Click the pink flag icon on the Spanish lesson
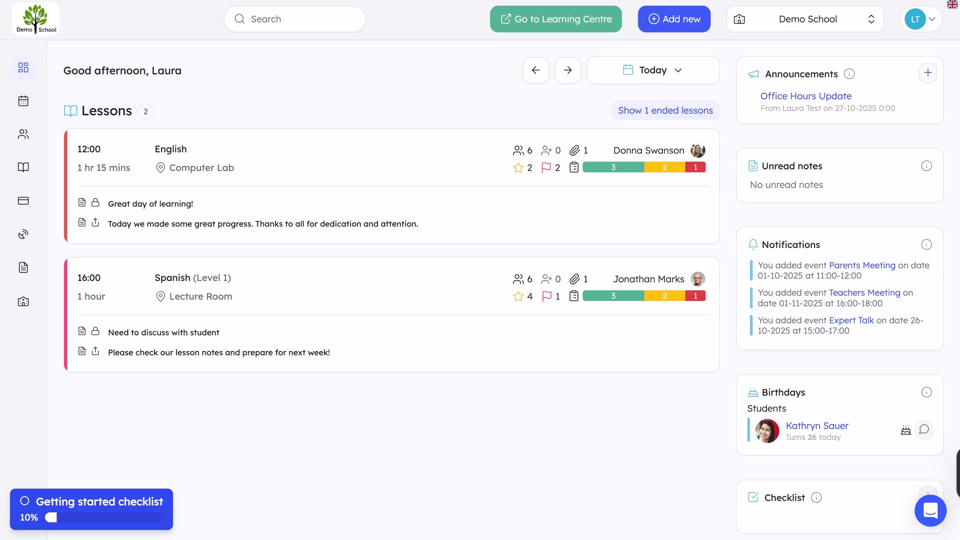 tap(547, 296)
